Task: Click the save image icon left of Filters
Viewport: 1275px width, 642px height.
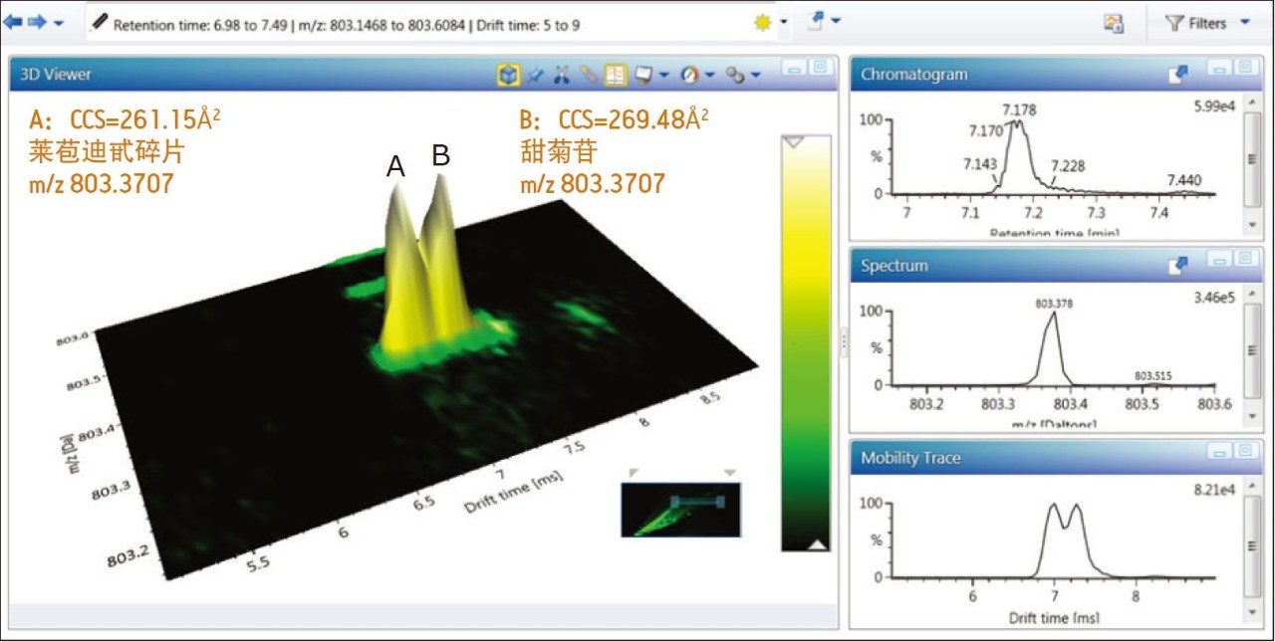Action: [x=1114, y=23]
